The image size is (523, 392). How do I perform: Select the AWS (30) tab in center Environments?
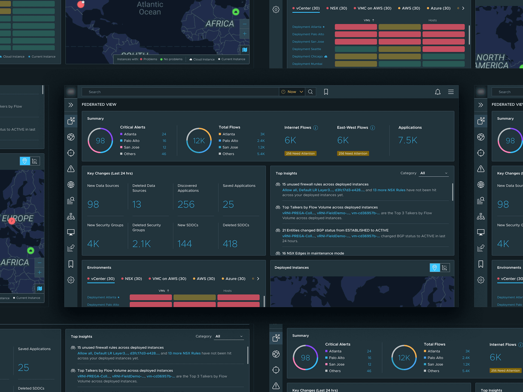coord(204,279)
